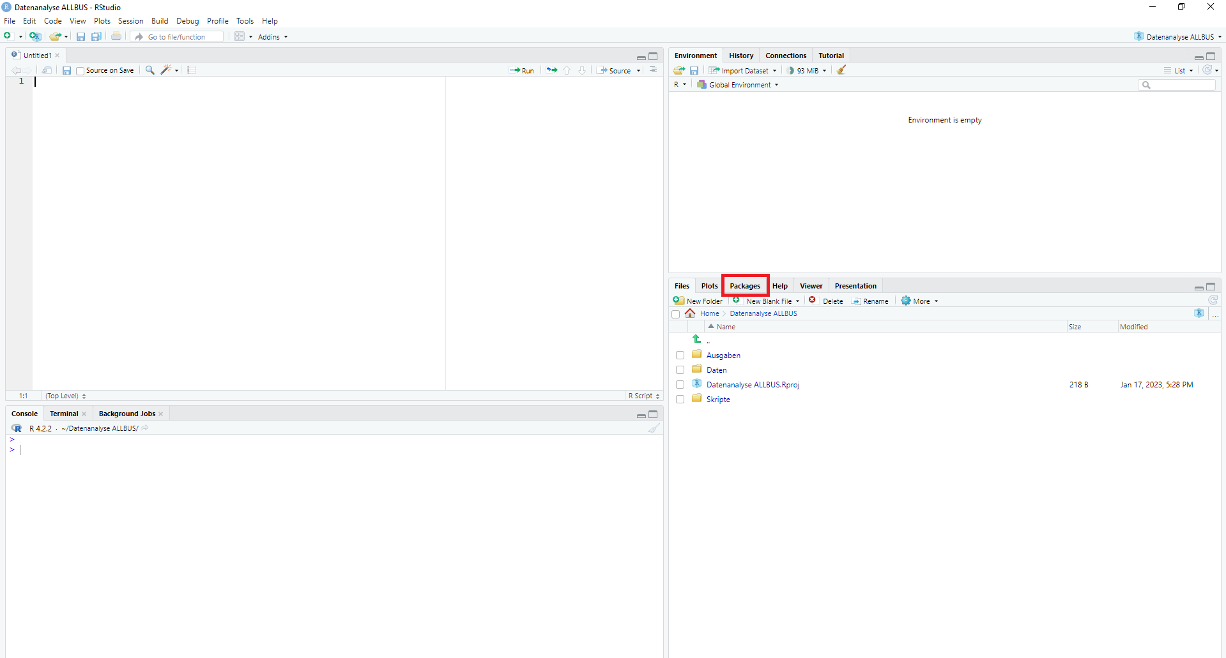Expand the Import Dataset dropdown
Image resolution: width=1226 pixels, height=658 pixels.
(744, 71)
